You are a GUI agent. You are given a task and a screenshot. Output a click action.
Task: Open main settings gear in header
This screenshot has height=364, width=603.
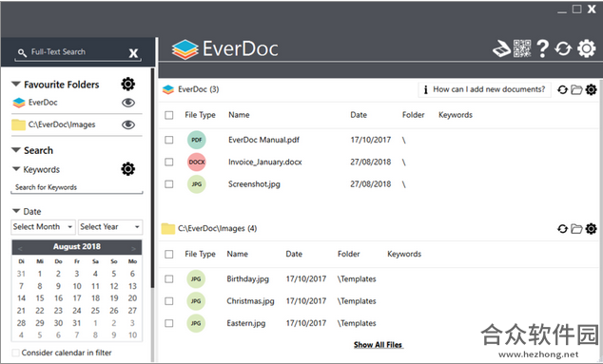[x=587, y=48]
